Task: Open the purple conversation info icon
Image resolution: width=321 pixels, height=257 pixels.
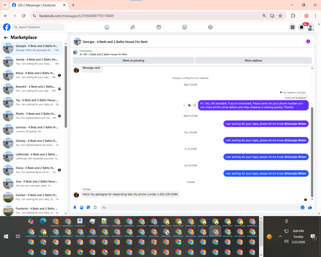Action: point(308,41)
